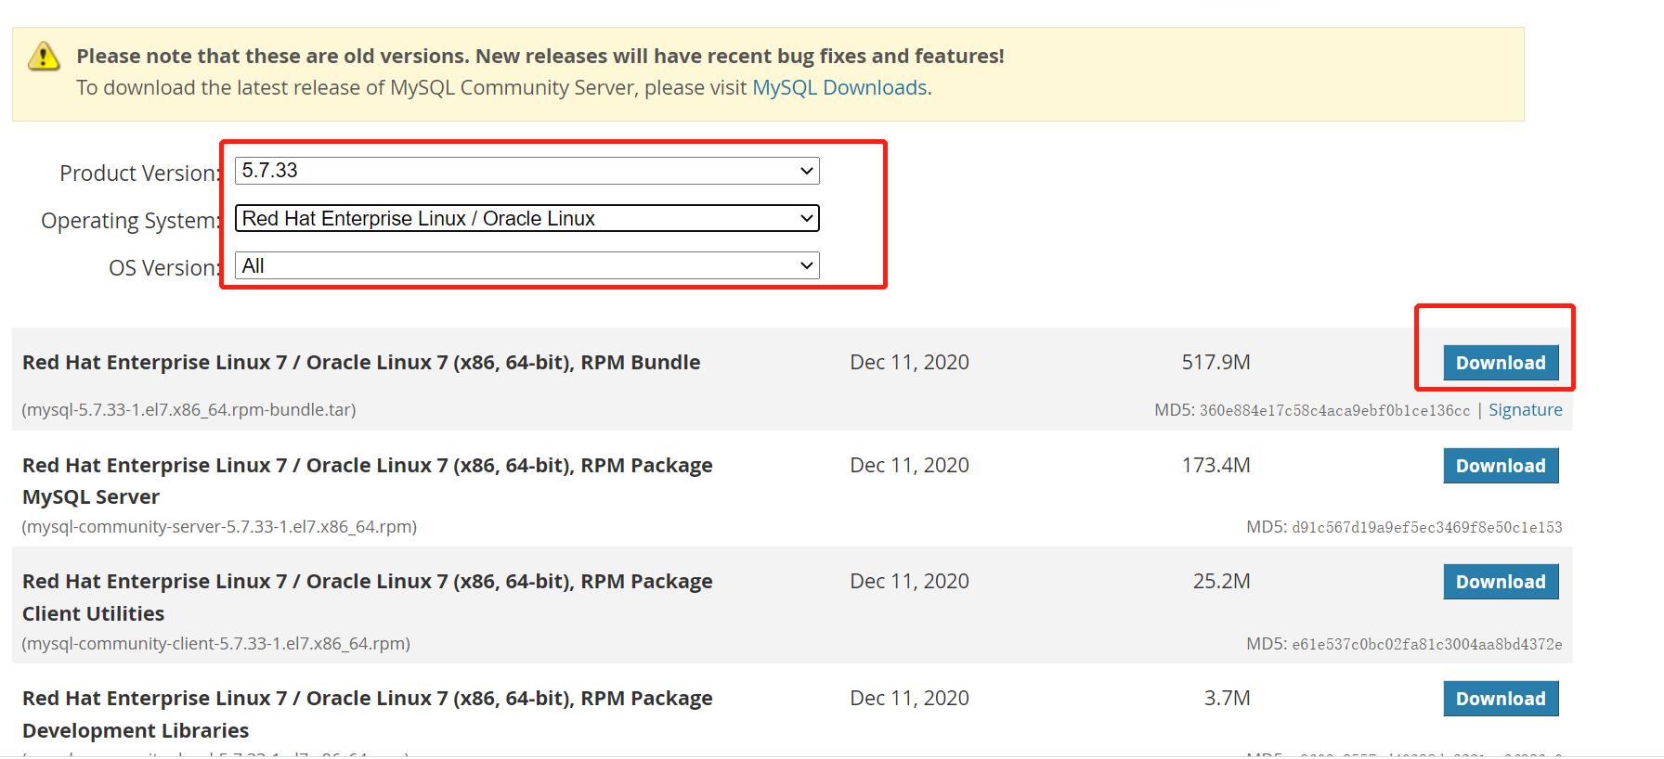The image size is (1664, 759).
Task: Click the RPM Bundle title text
Action: coord(361,363)
